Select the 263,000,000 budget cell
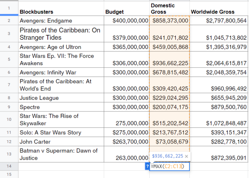 (x=127, y=154)
